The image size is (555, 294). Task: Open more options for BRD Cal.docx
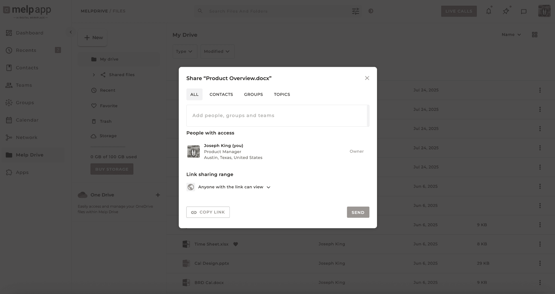(x=540, y=282)
